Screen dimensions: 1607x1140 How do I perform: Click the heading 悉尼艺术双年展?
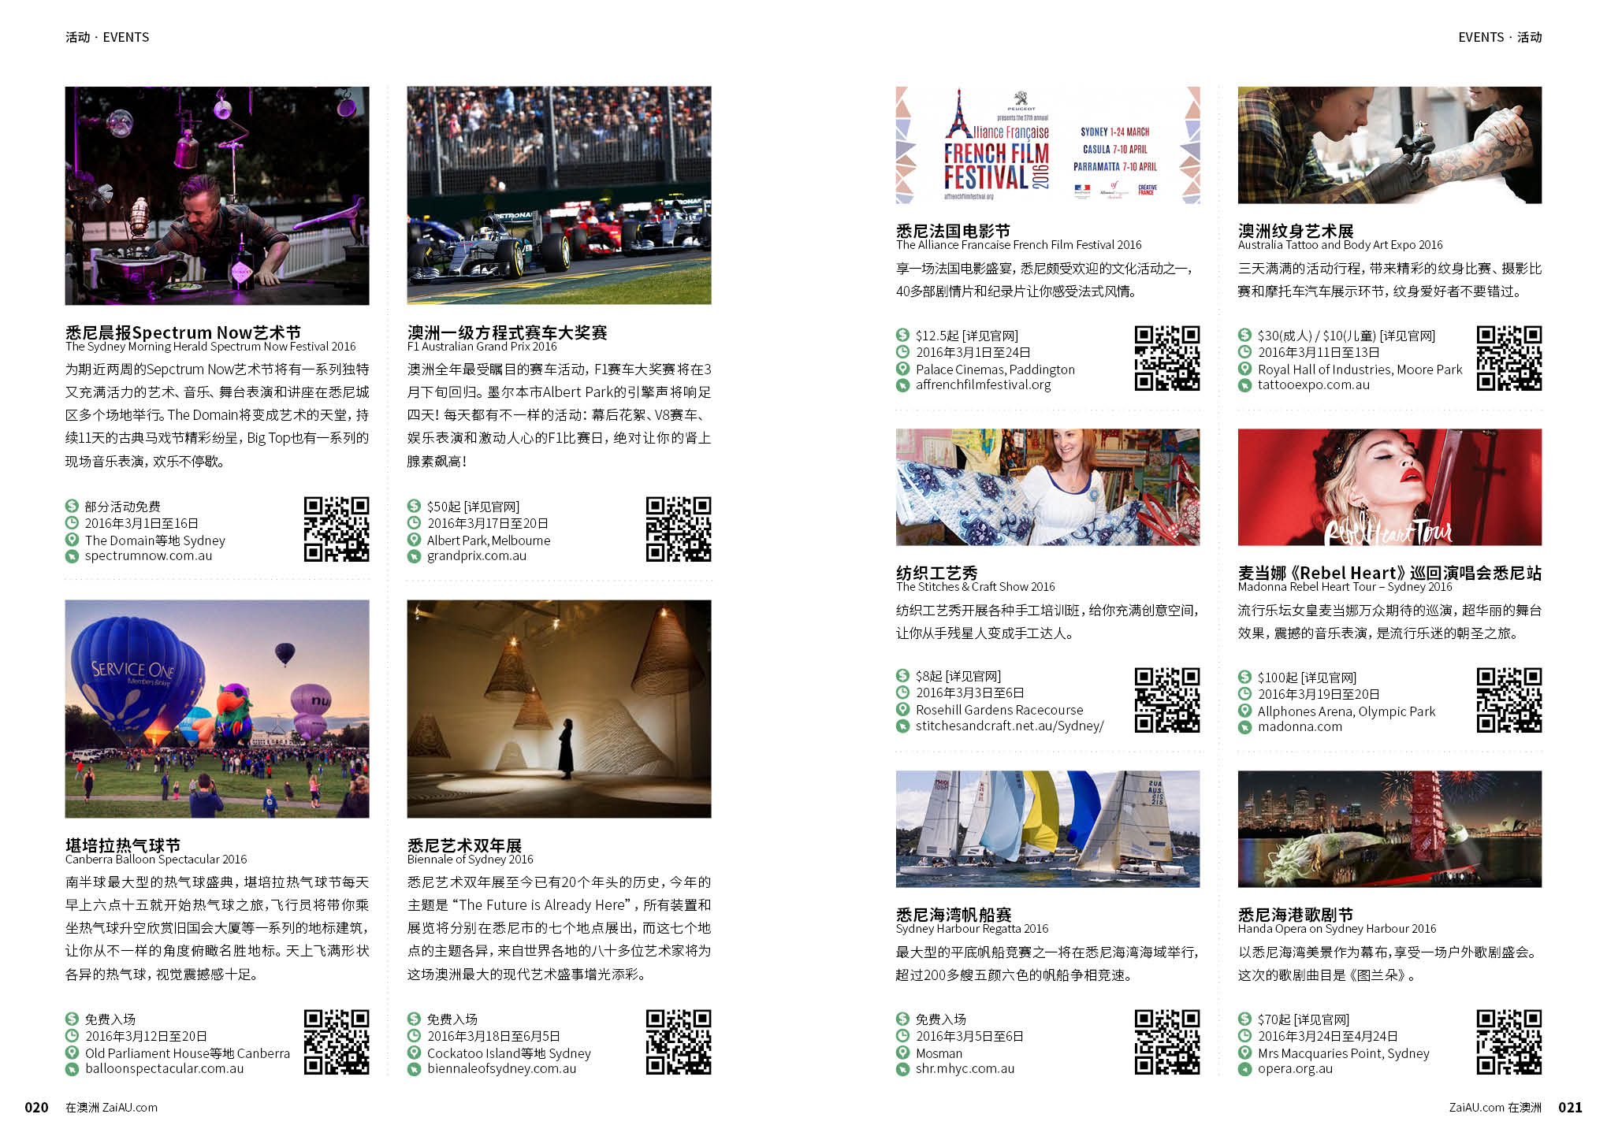point(464,845)
